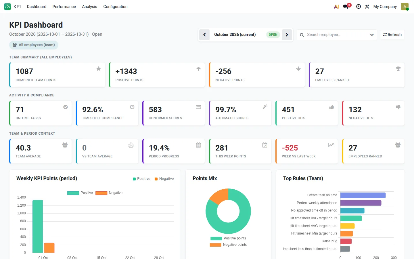Open the Performance menu
Image resolution: width=414 pixels, height=259 pixels.
64,7
